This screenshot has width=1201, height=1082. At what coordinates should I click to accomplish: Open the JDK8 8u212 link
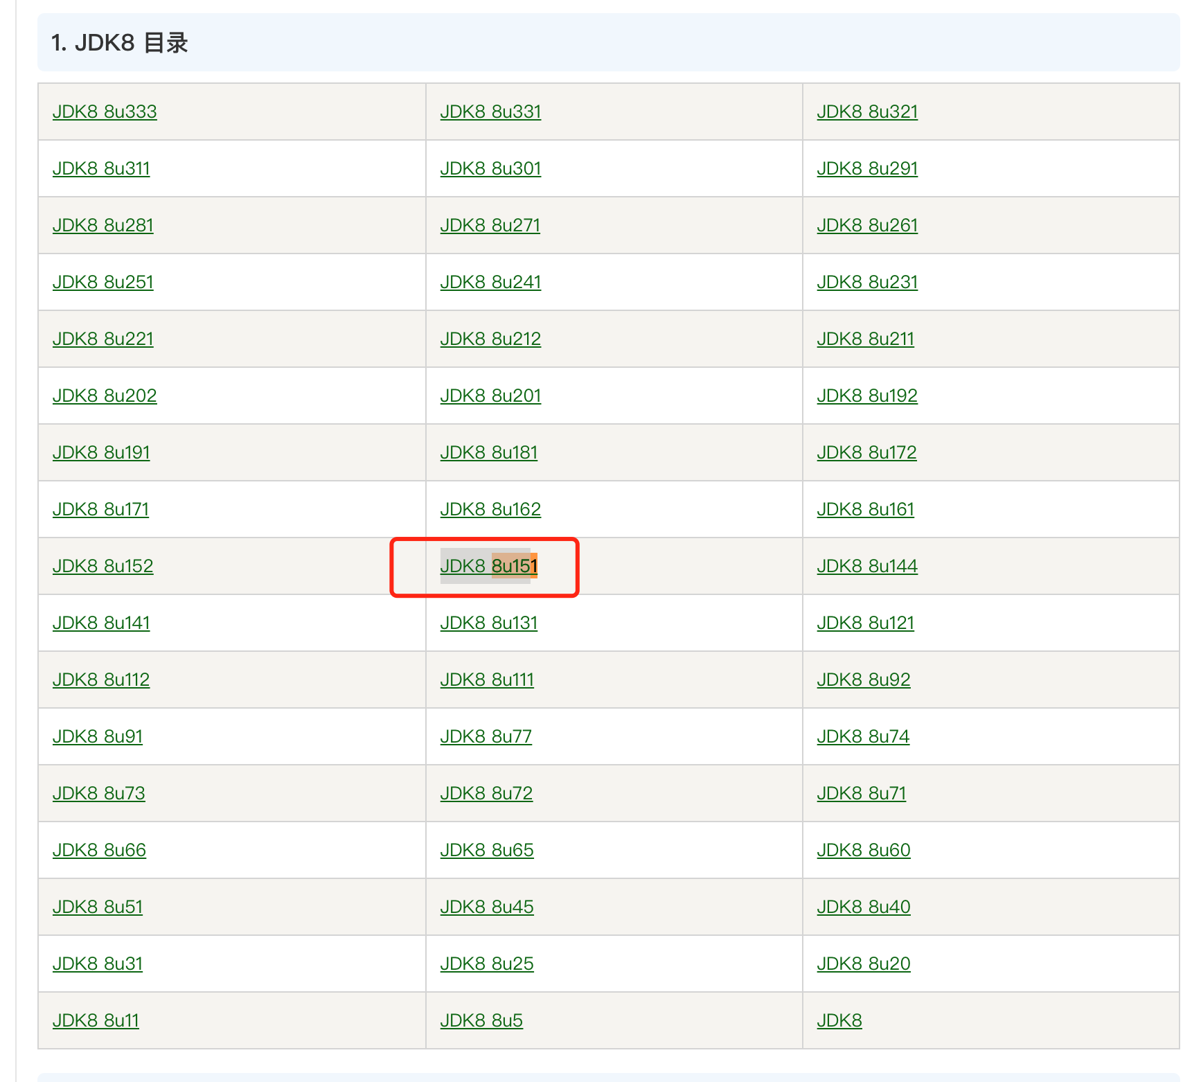[x=490, y=339]
